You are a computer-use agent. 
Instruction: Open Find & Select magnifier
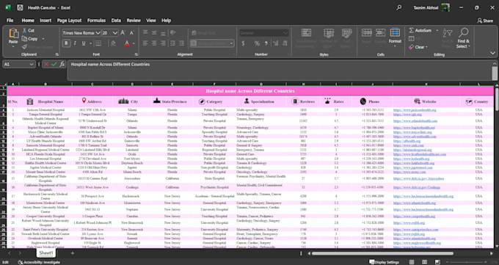463,38
